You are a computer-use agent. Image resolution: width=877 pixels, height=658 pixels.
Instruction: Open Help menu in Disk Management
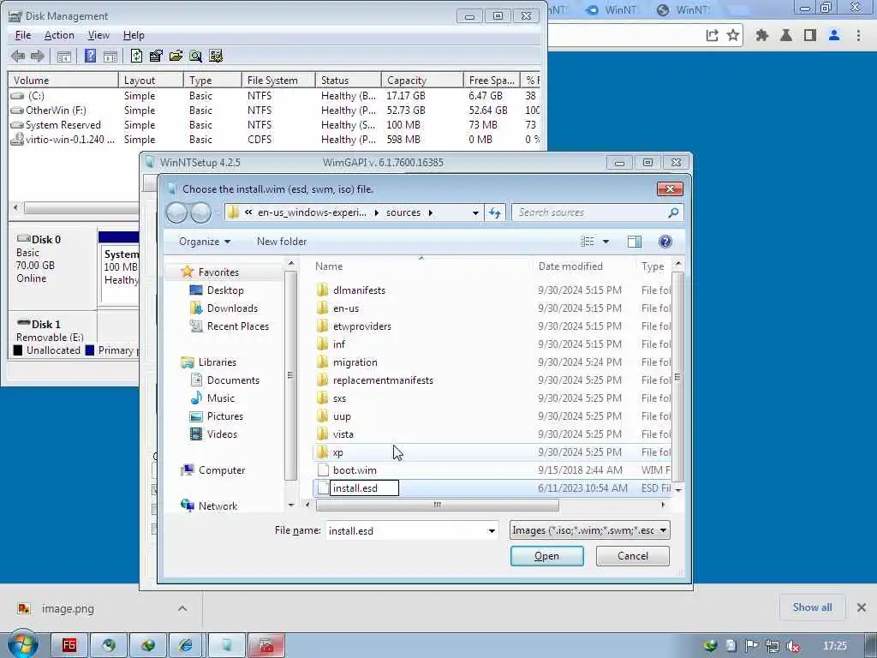pos(134,35)
